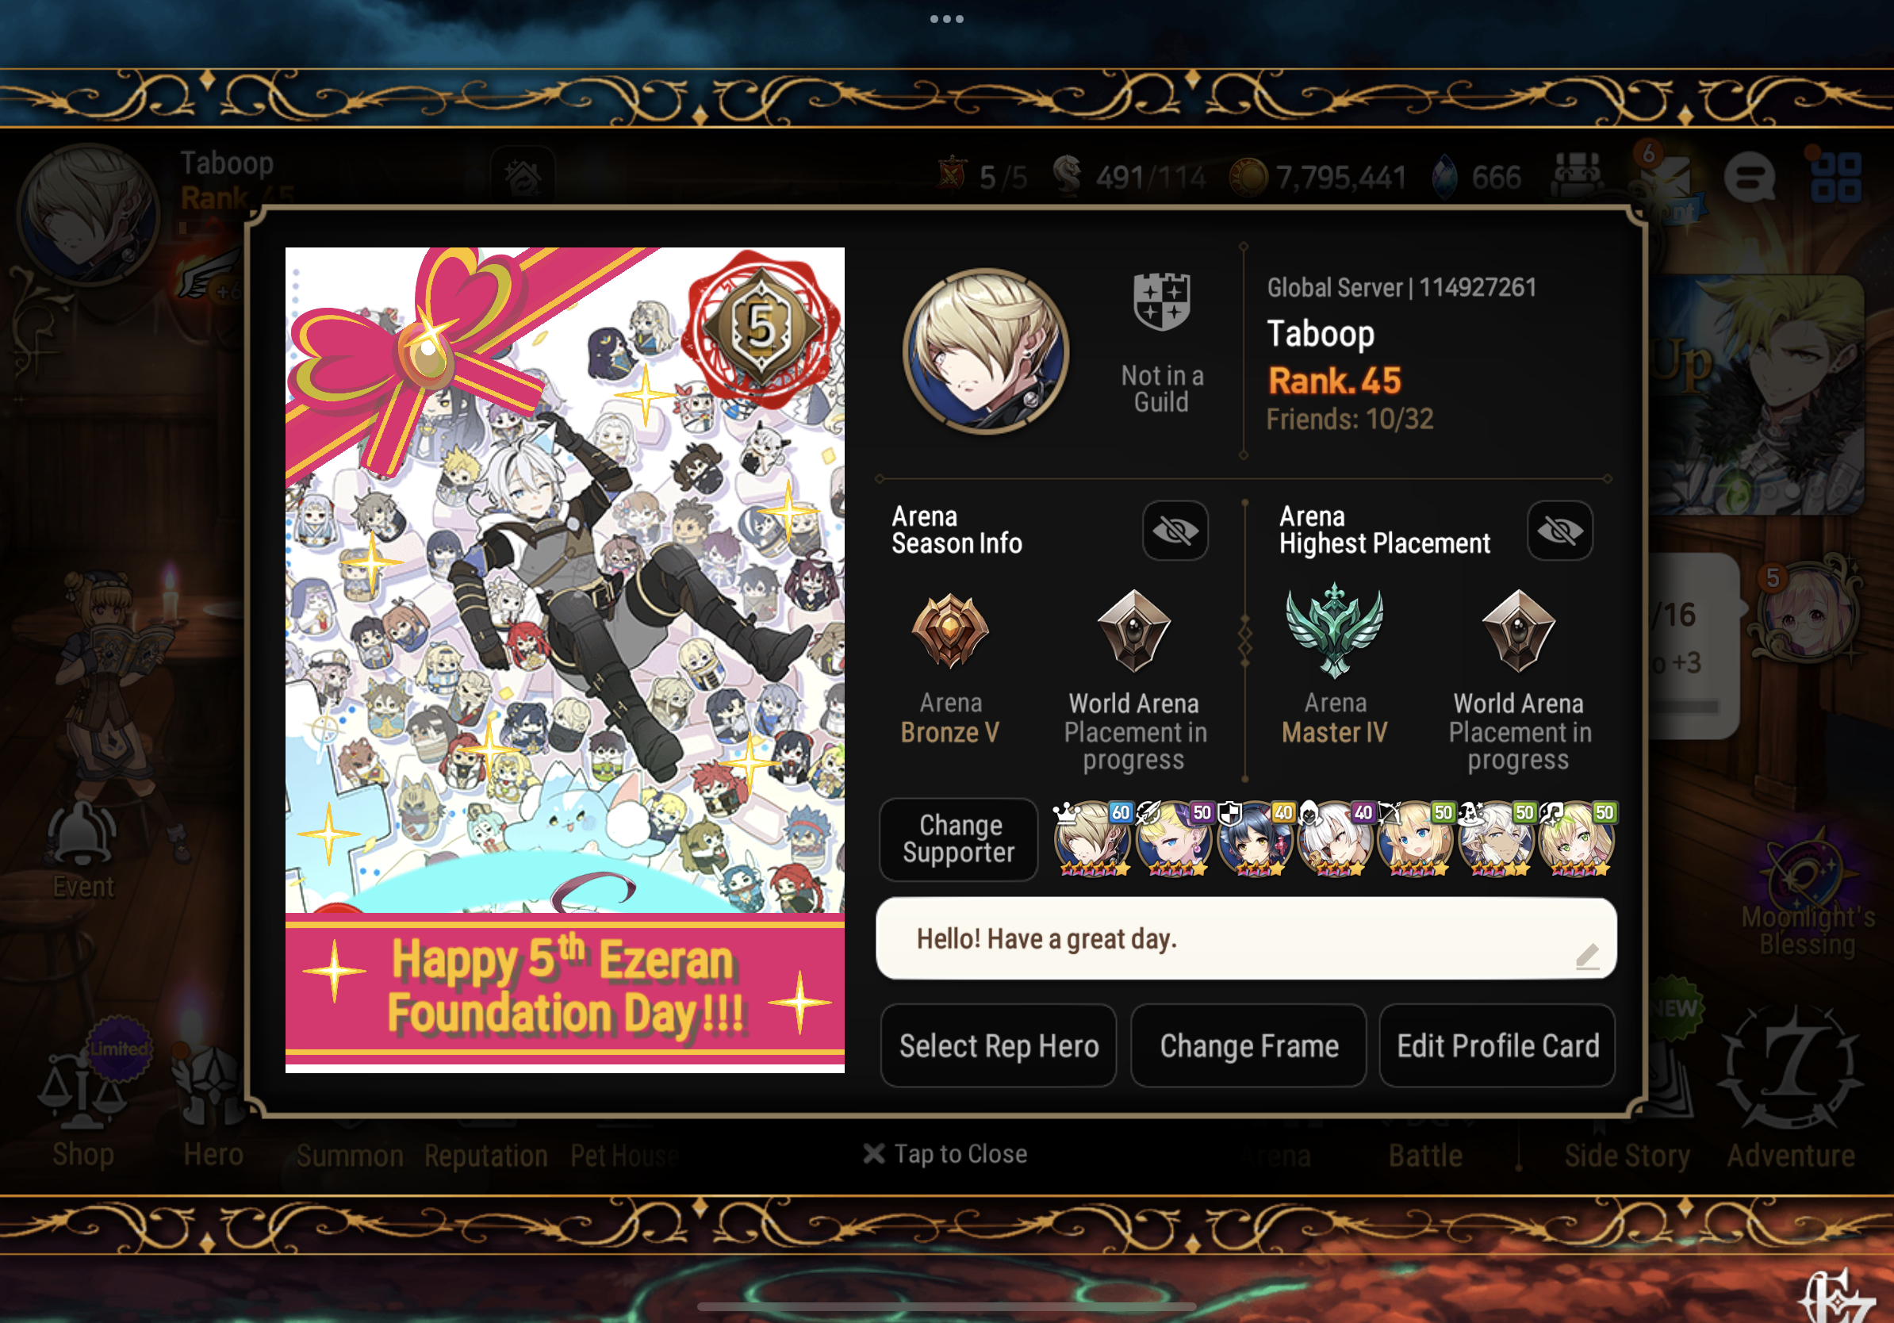Tap the Bronze V arena emblem
Viewport: 1894px width, 1323px height.
click(x=949, y=631)
